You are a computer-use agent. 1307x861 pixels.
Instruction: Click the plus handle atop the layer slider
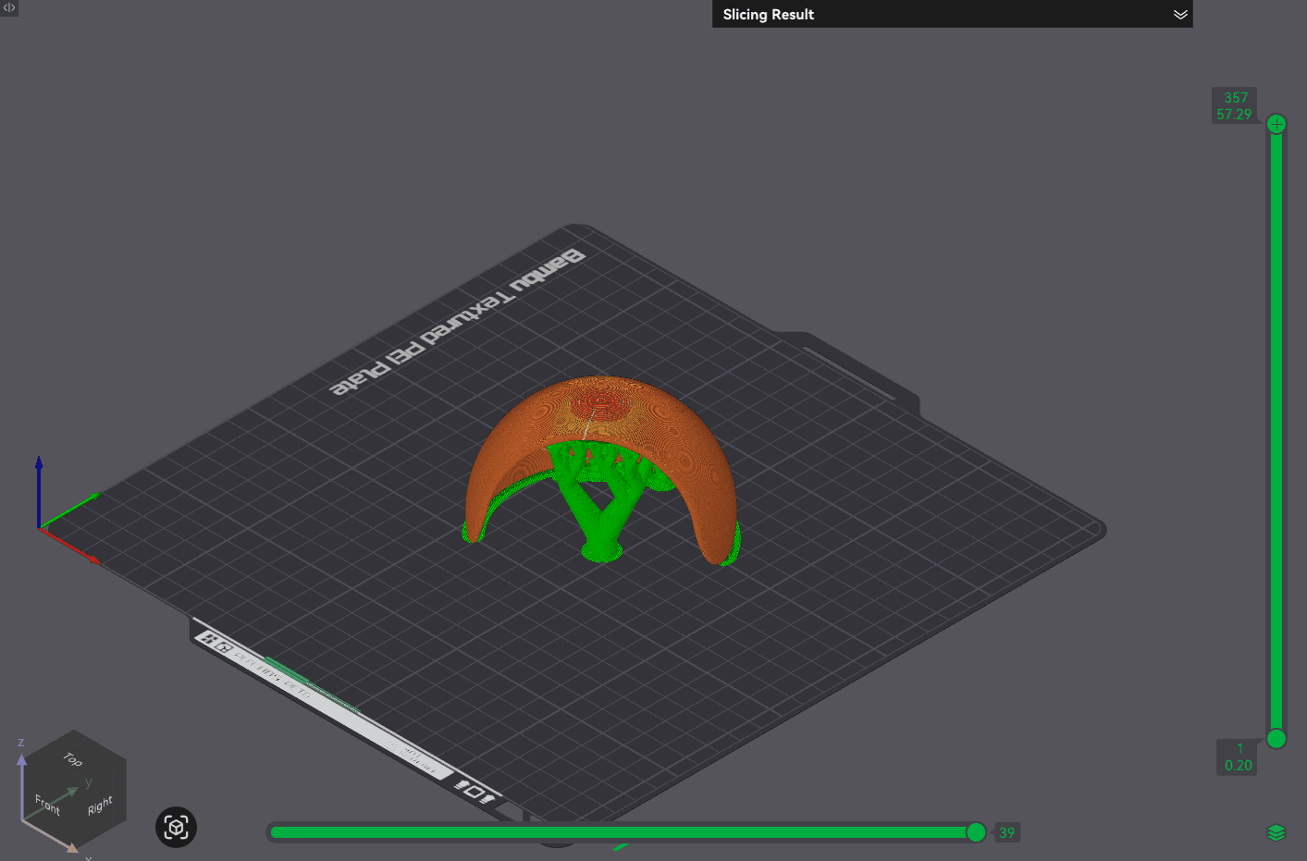click(1276, 124)
